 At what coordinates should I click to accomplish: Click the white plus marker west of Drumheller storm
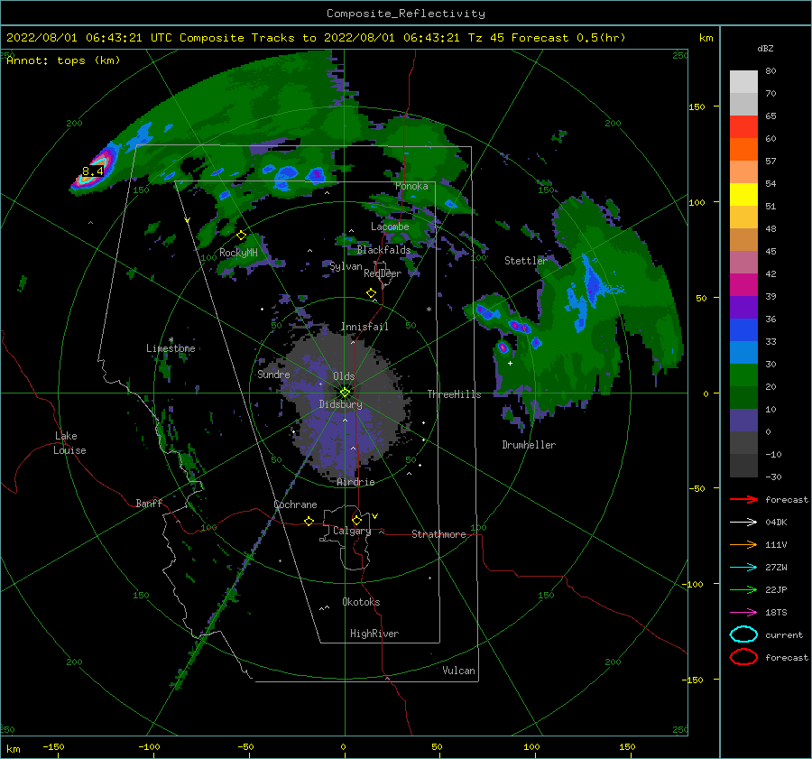point(510,363)
